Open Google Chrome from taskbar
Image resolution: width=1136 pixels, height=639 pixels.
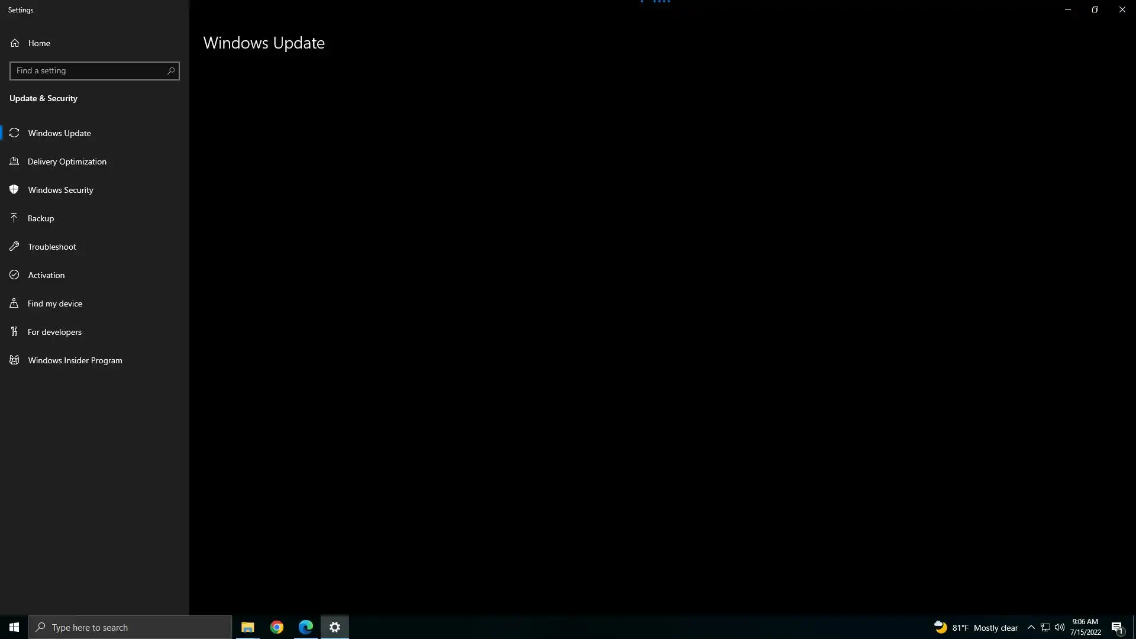pos(277,627)
